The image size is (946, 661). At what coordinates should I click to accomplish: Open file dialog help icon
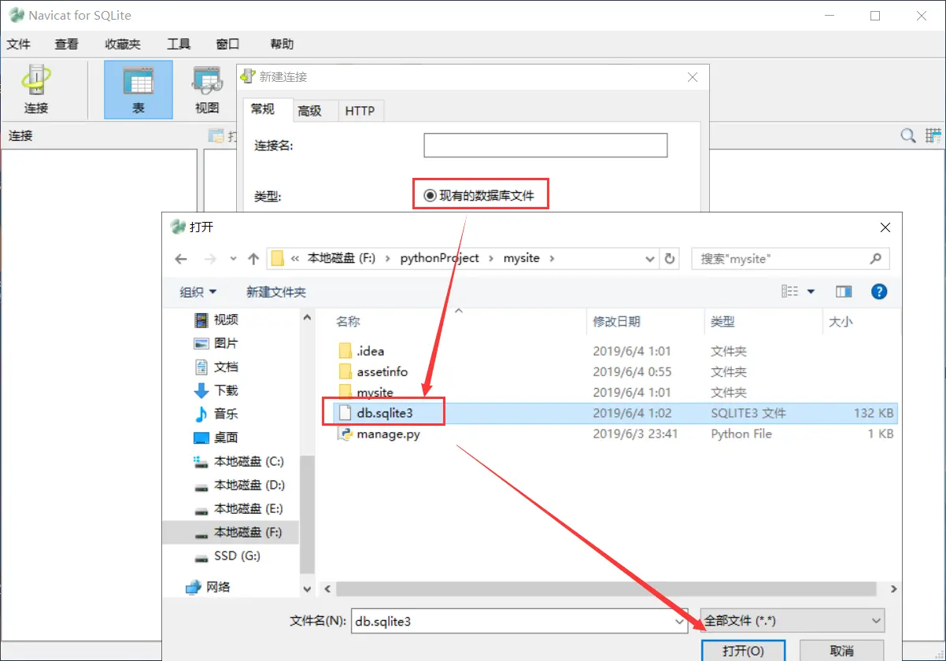click(879, 292)
